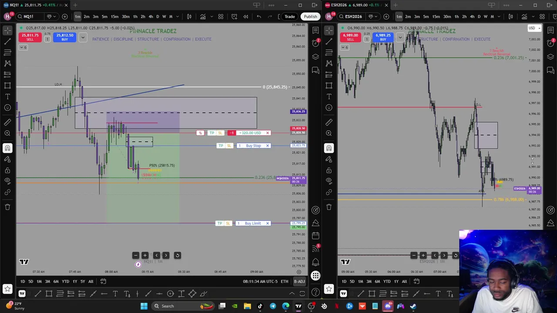Open the chats panel icon in NQ1! window
557x313 pixels.
(x=315, y=70)
